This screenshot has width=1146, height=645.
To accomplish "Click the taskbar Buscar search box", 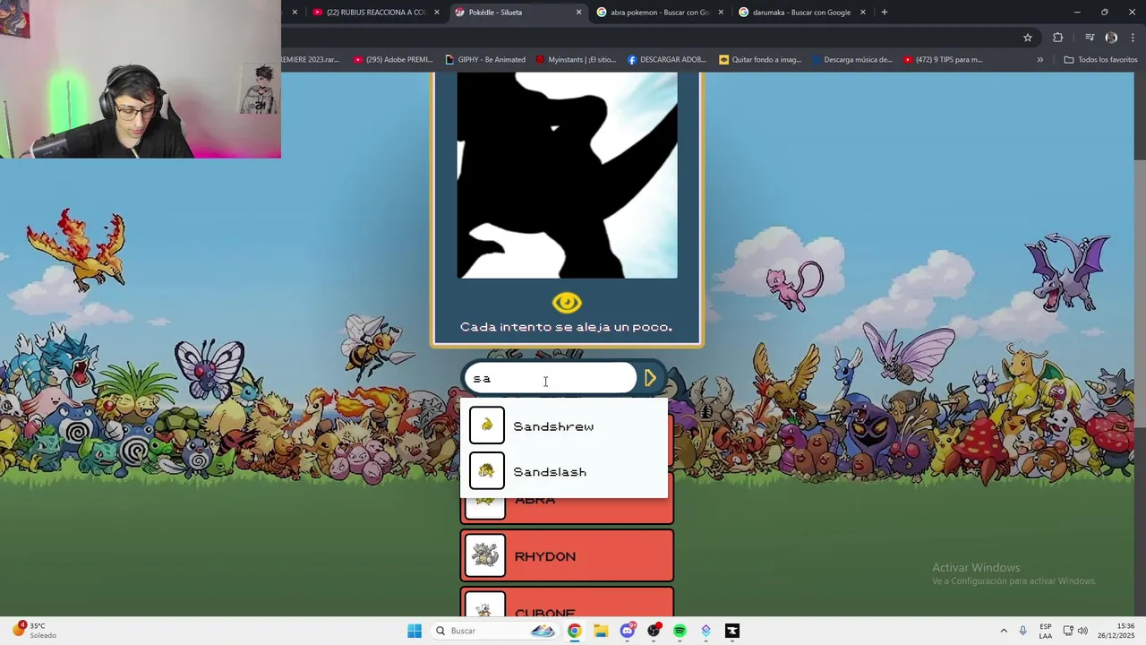I will click(494, 631).
